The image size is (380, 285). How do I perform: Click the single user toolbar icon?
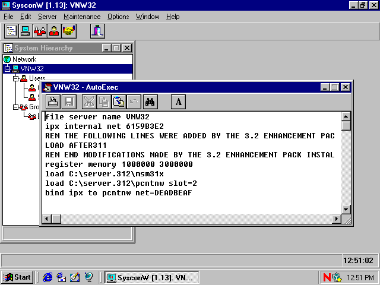click(54, 31)
